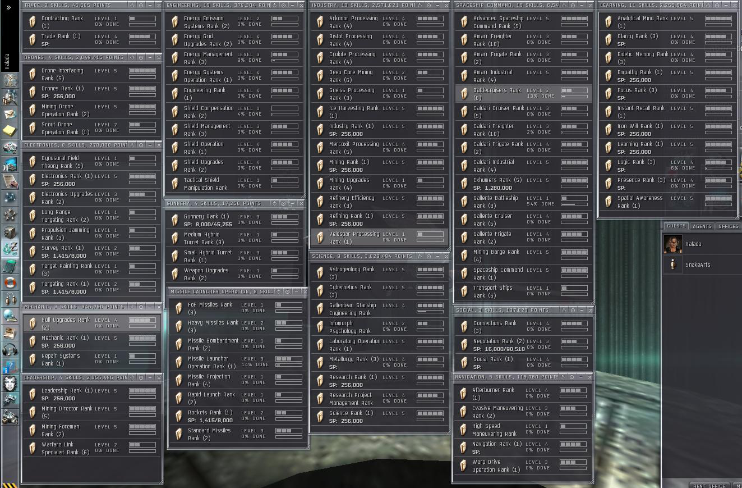Image resolution: width=742 pixels, height=488 pixels.
Task: Open the character sheet Vitruvian figure icon
Action: [x=10, y=80]
